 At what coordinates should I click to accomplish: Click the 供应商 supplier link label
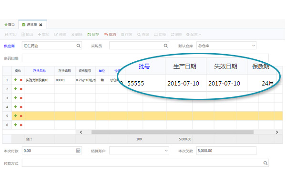(x=10, y=46)
